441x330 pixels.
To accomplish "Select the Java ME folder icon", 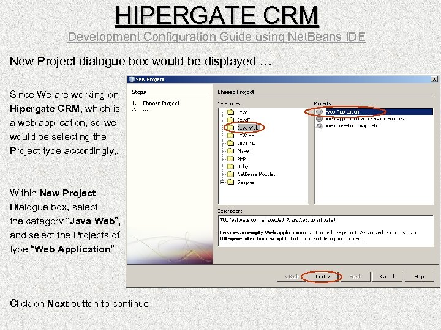I will click(231, 143).
